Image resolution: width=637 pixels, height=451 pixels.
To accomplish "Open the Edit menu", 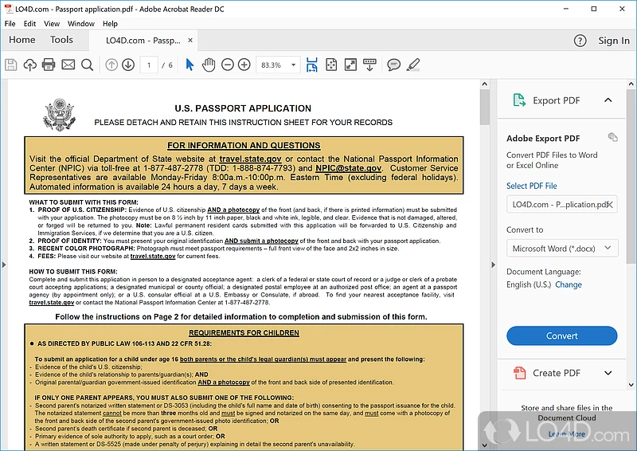I will coord(29,24).
